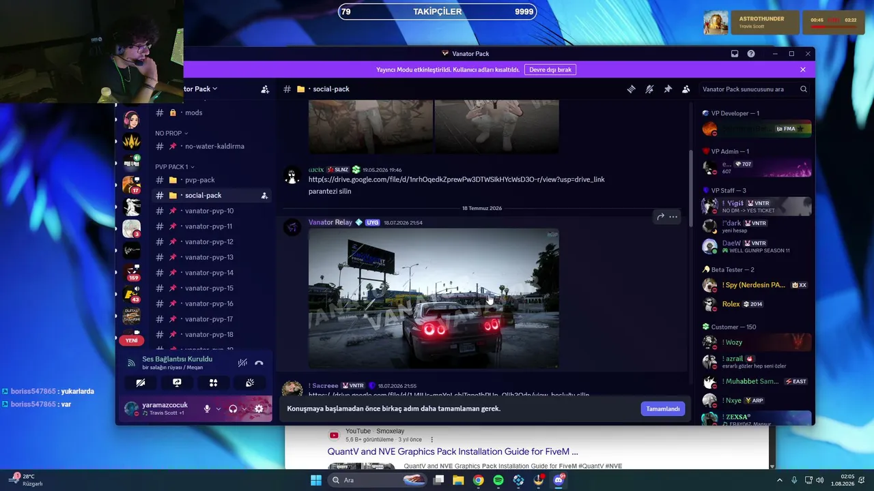The image size is (874, 491).
Task: Share your screen button
Action: [177, 383]
